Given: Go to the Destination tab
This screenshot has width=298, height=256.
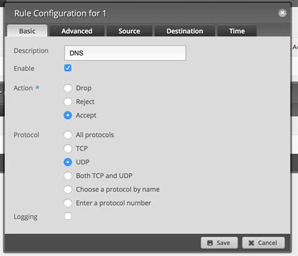Looking at the screenshot, I should (185, 31).
